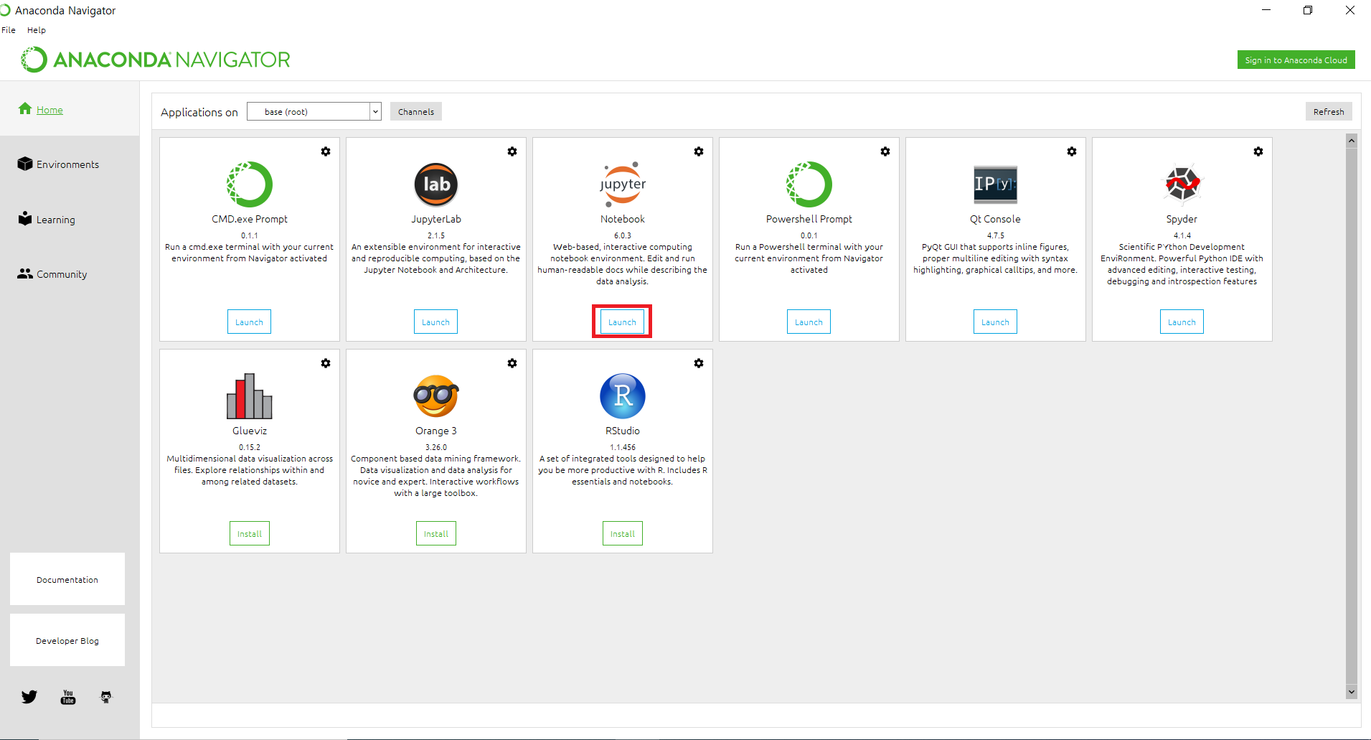Click the Refresh button
This screenshot has width=1371, height=740.
[1329, 111]
